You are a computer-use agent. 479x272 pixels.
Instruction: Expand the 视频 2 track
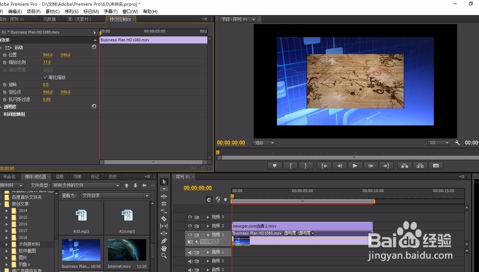(x=208, y=226)
